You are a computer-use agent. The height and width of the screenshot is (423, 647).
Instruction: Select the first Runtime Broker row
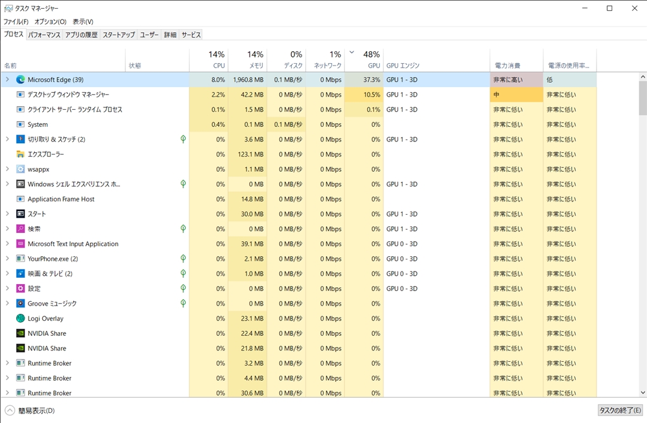click(x=298, y=363)
